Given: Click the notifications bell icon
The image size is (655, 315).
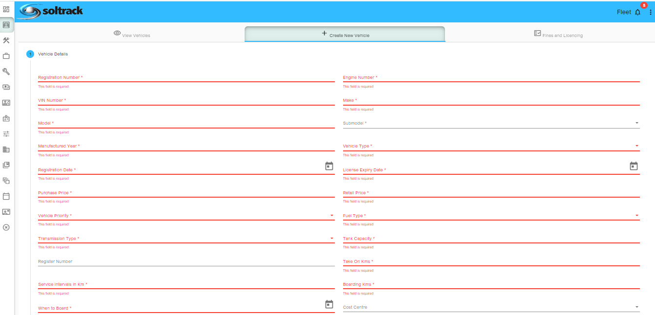Looking at the screenshot, I should (638, 12).
